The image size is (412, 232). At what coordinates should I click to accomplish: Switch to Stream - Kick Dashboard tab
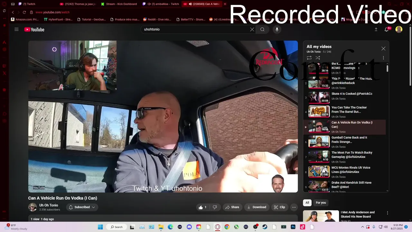(120, 4)
